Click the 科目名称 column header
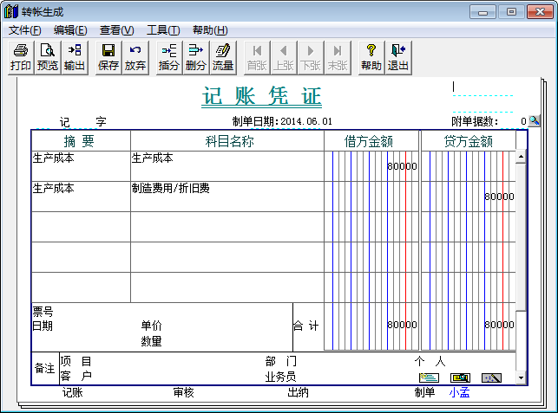Screen dimensions: 558x413 [227, 141]
